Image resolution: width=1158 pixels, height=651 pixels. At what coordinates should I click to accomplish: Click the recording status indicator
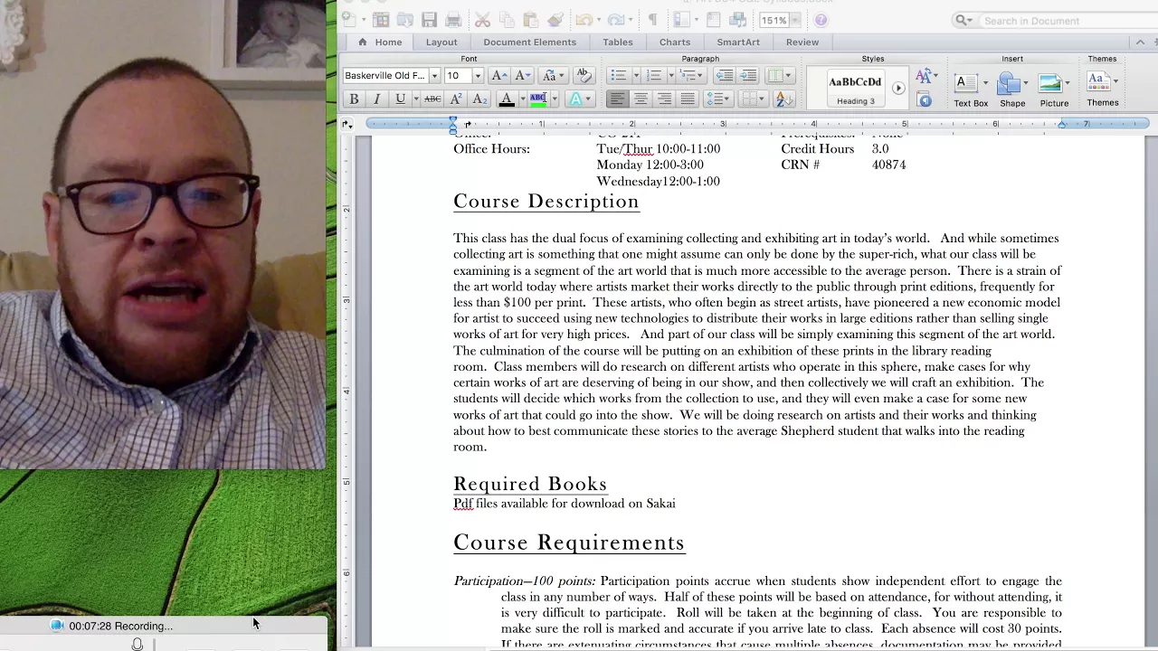(x=112, y=626)
